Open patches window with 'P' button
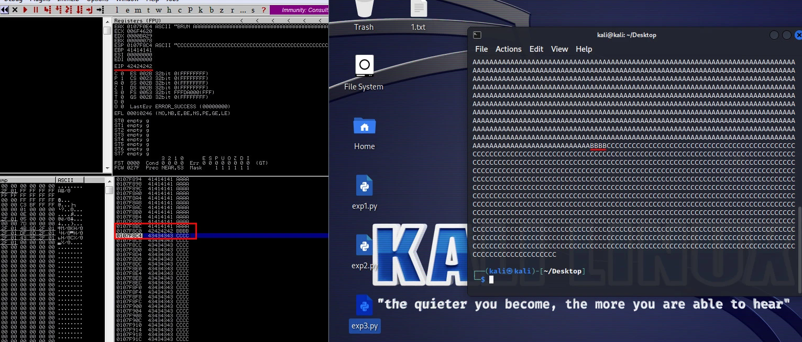Image resolution: width=802 pixels, height=342 pixels. tap(190, 10)
